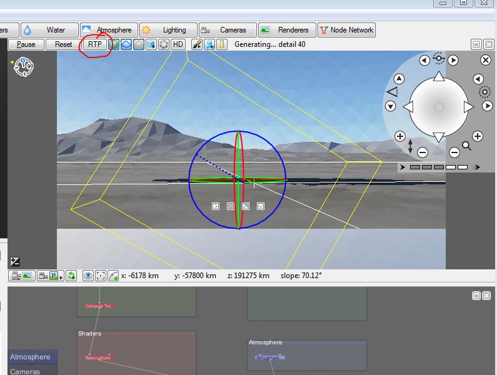Click the magnifying glass zoom icon
Viewport: 497px width, 375px height.
[x=466, y=146]
